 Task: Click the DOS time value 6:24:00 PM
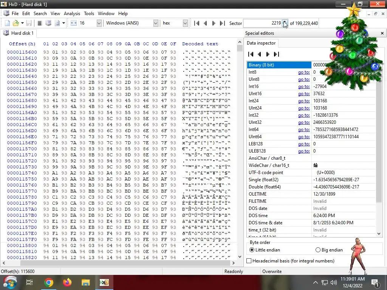click(x=324, y=216)
